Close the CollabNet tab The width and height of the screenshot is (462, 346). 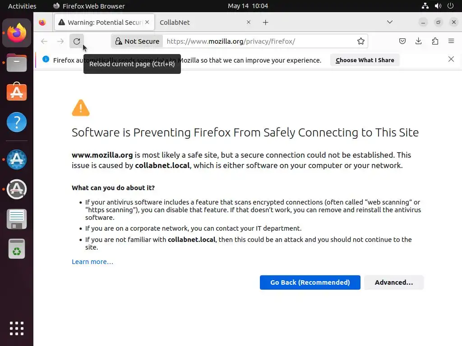tap(249, 23)
